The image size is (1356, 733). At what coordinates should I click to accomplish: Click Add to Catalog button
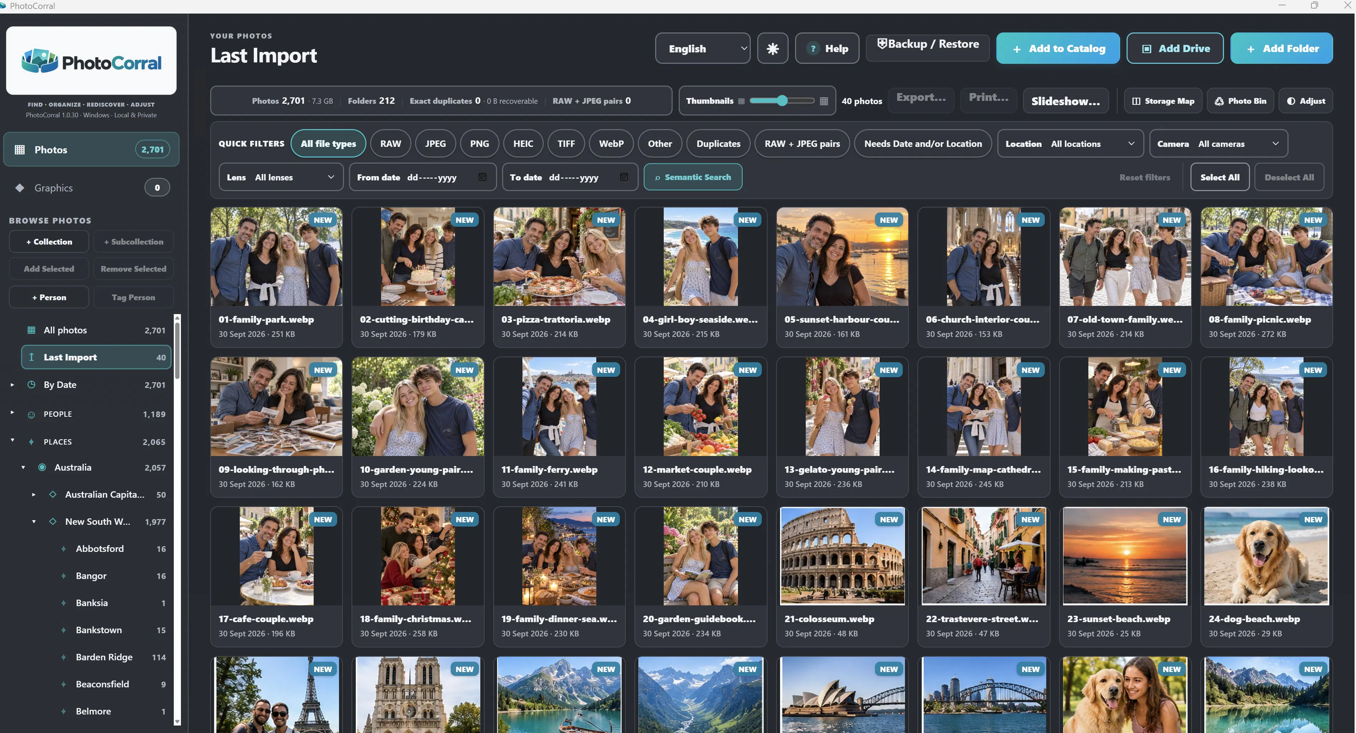1058,48
